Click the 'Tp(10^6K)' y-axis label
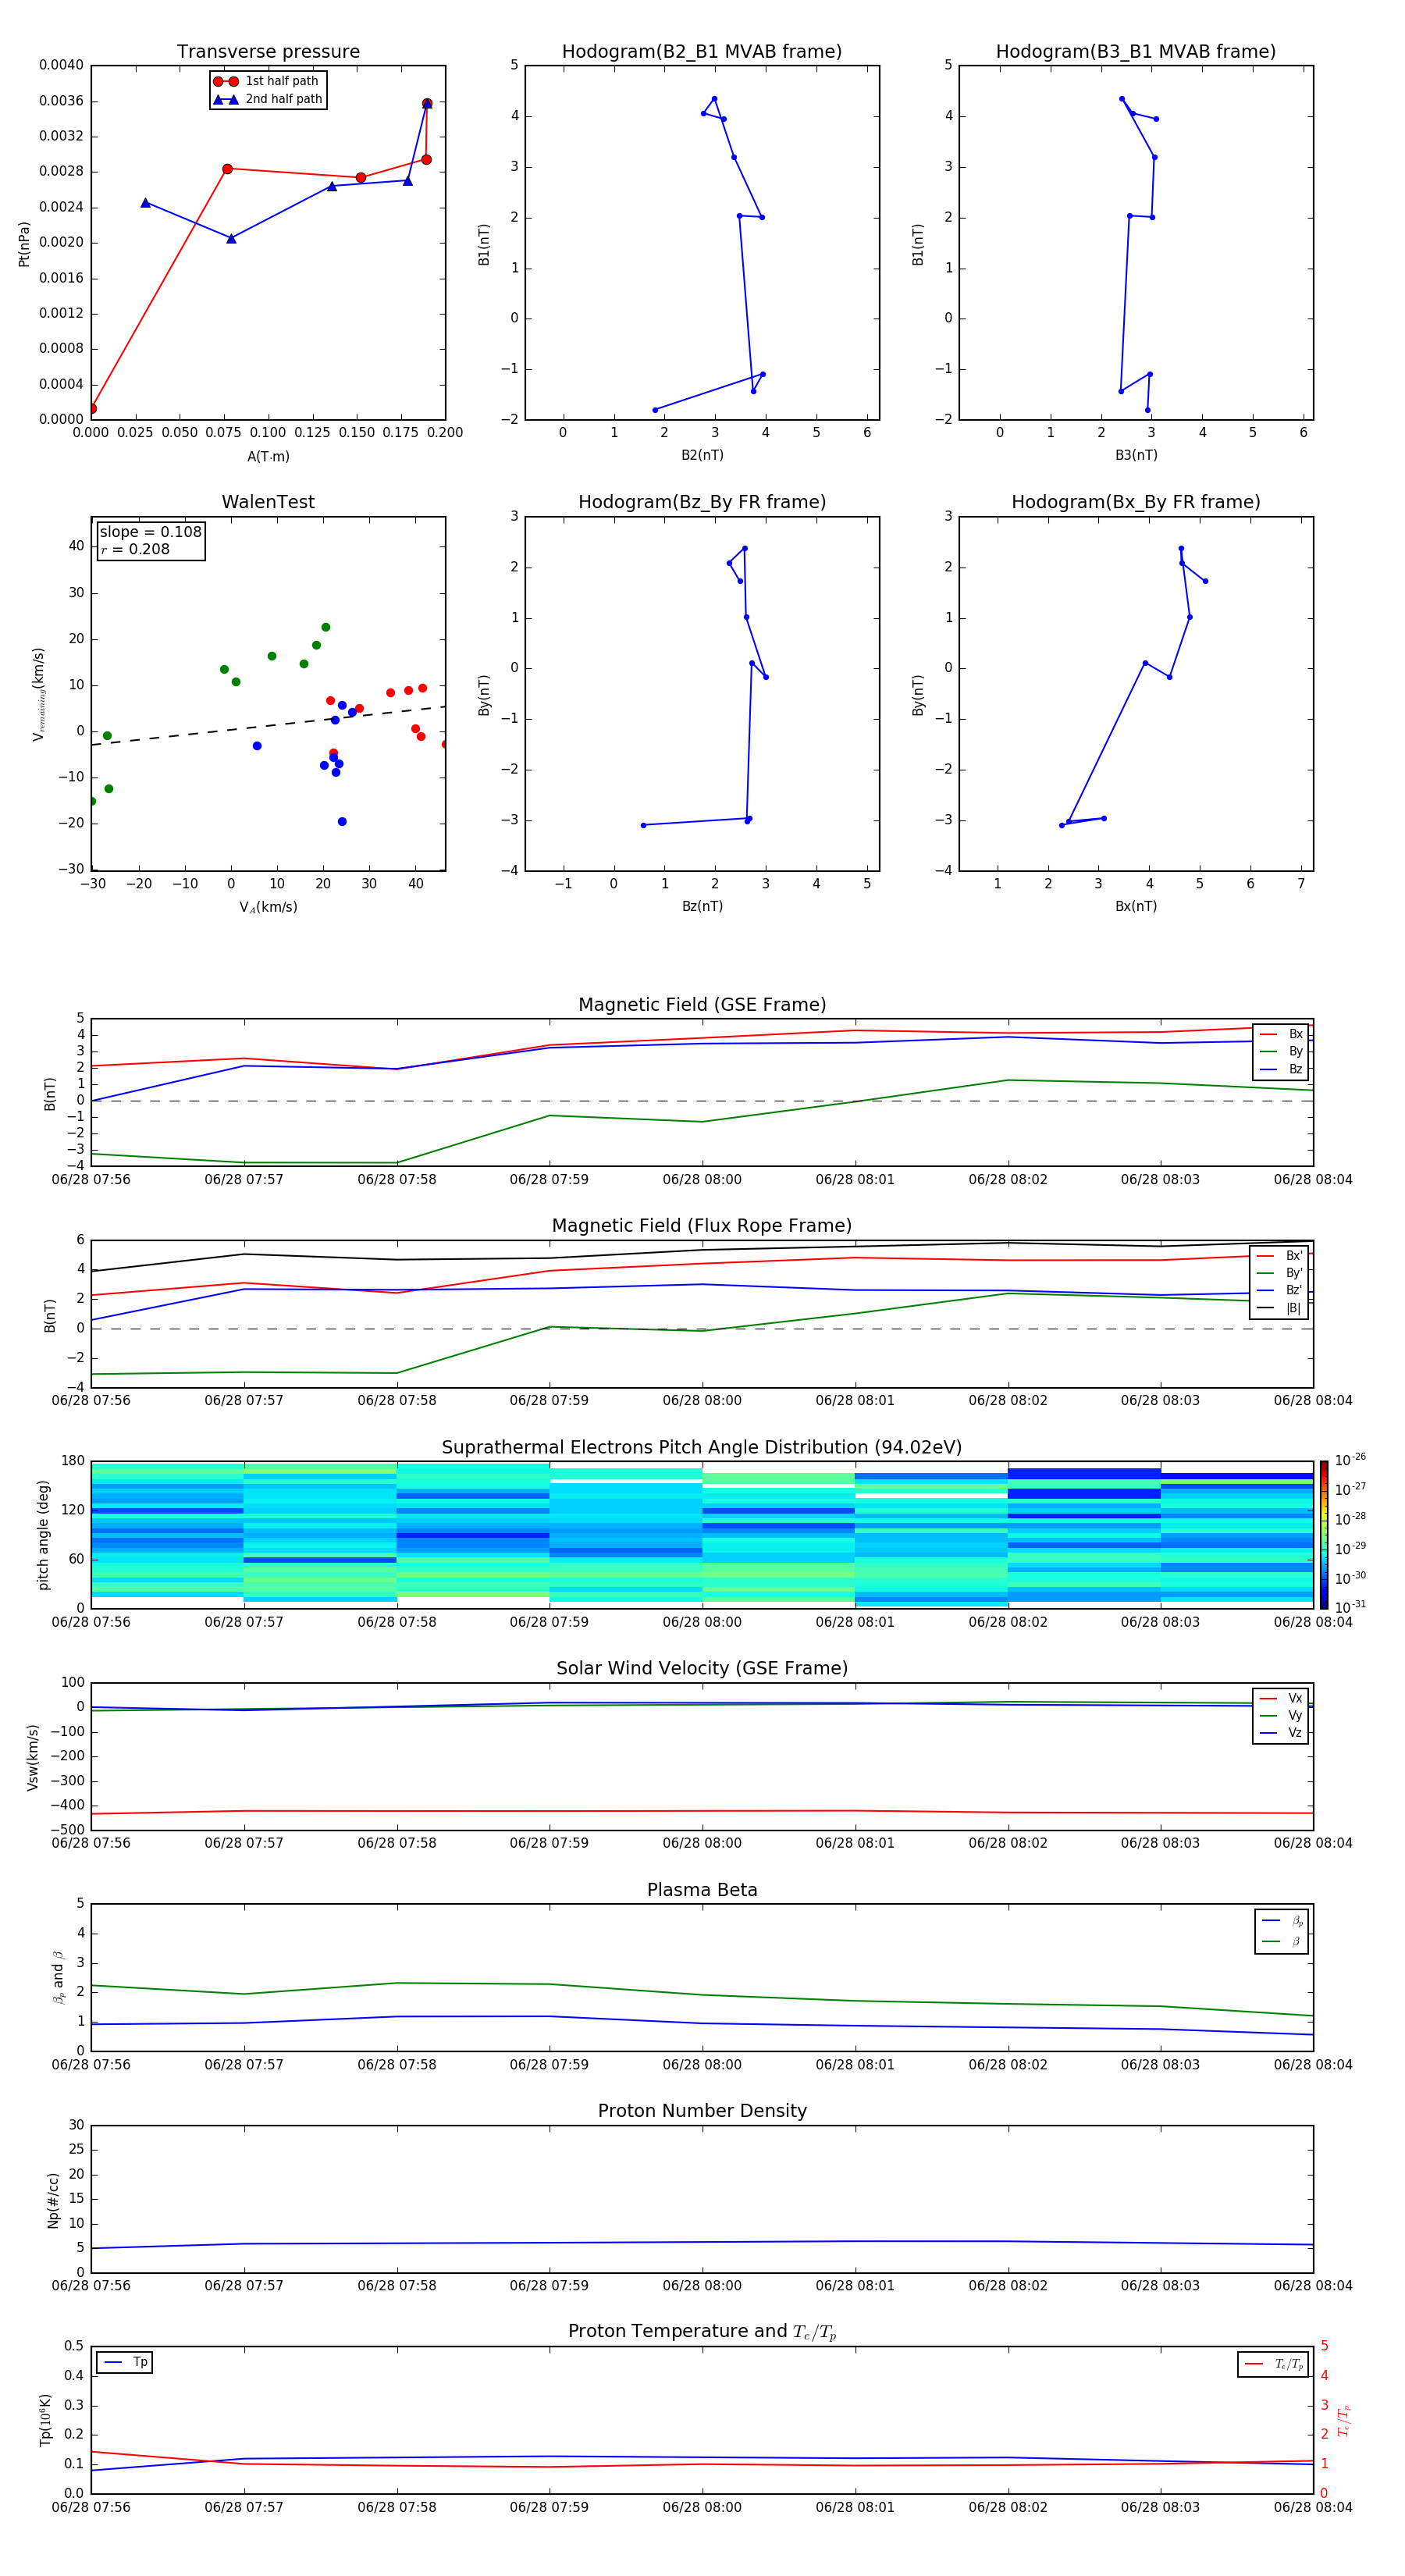The width and height of the screenshot is (1405, 2576). point(45,2420)
